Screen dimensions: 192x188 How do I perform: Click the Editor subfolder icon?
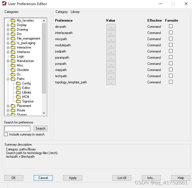coord(18,88)
